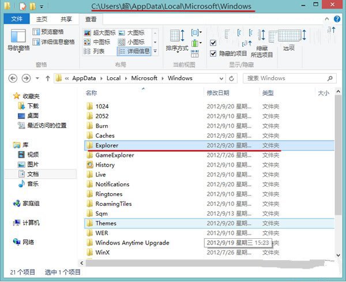Select the Explorer folder icon
346x282 pixels.
coord(89,145)
